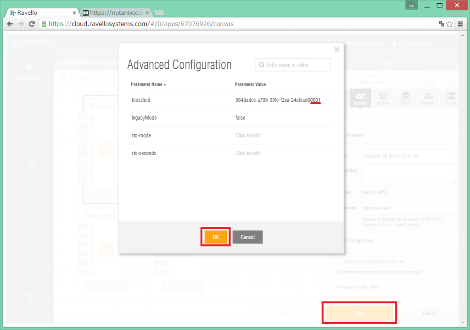This screenshot has height=330, width=470.
Task: Close the Ravello browser tab
Action: (74, 12)
